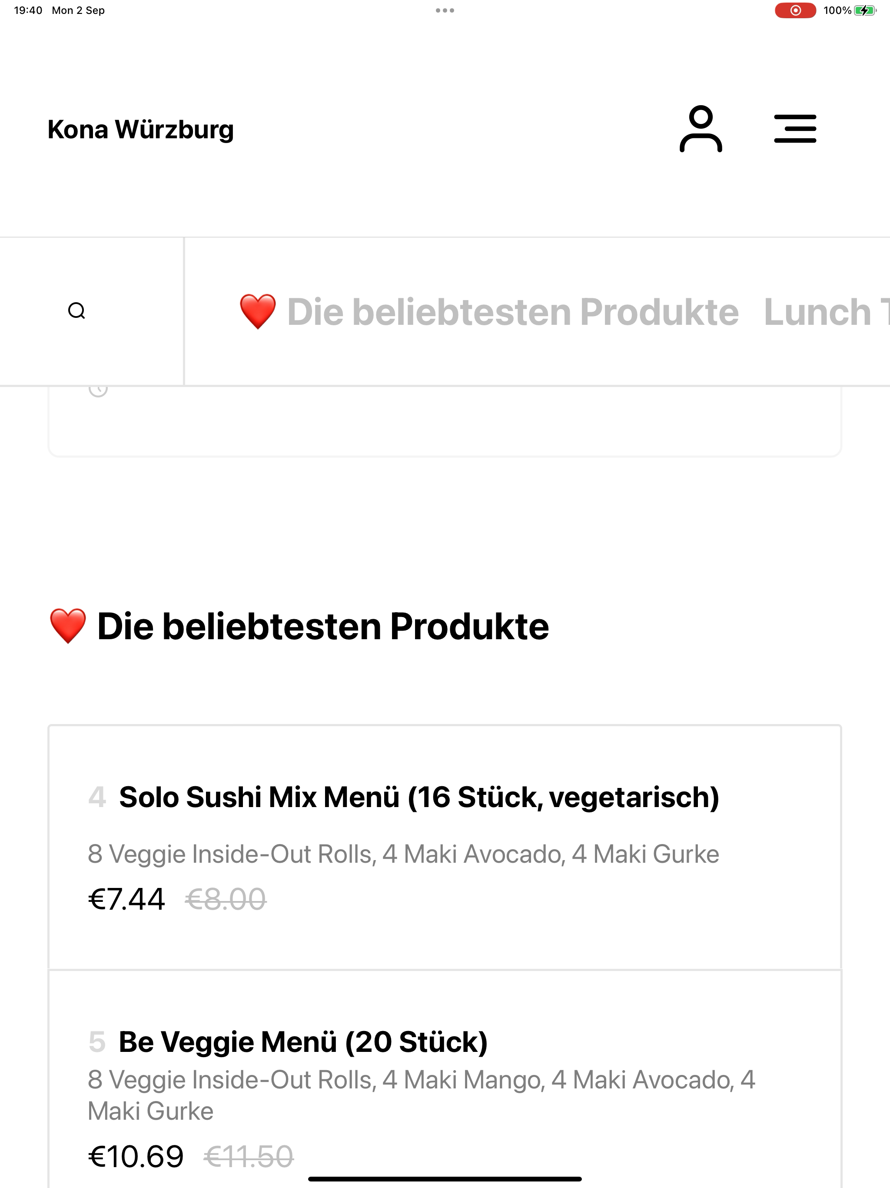The width and height of the screenshot is (890, 1188).
Task: Tap the battery icon in status bar
Action: point(865,10)
